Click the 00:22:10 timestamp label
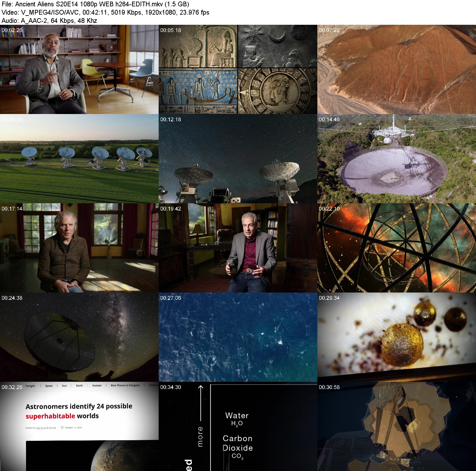The width and height of the screenshot is (476, 471). [x=329, y=209]
